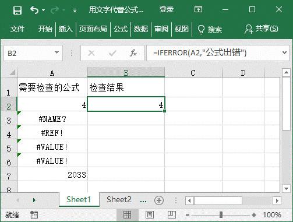Open the 文件 menu
293x222 pixels.
17,29
